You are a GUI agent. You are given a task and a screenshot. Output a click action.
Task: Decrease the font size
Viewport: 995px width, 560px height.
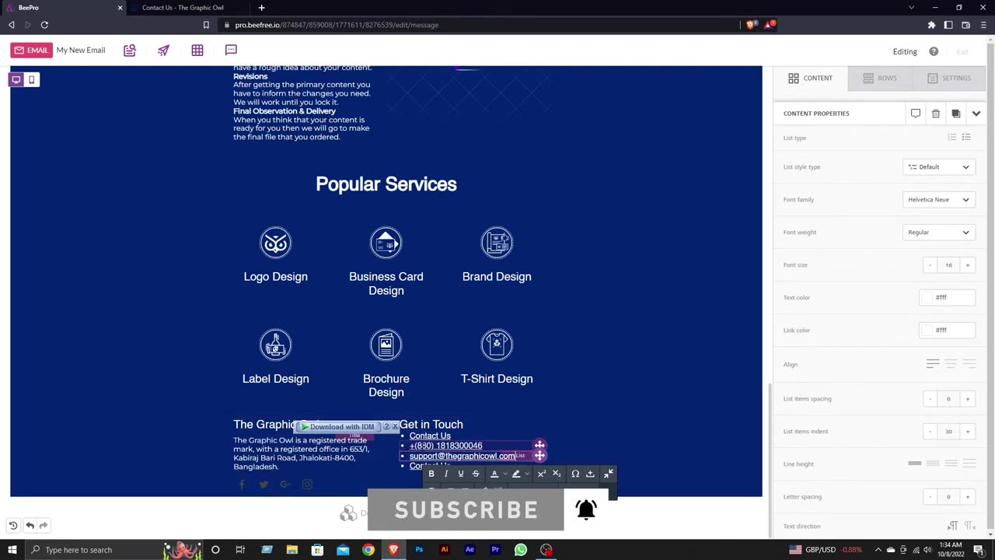click(930, 265)
